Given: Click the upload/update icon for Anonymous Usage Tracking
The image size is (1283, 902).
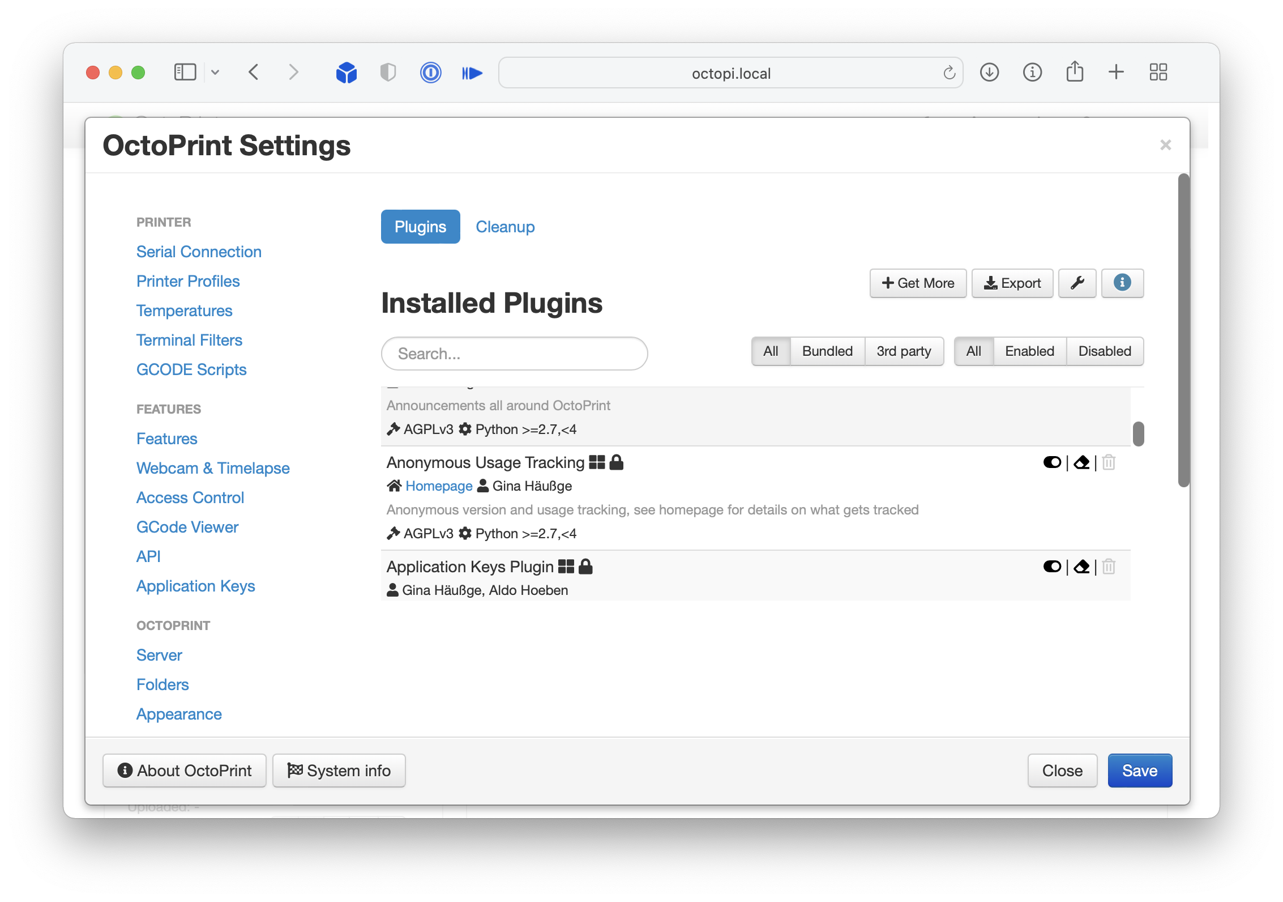Looking at the screenshot, I should click(x=1082, y=462).
